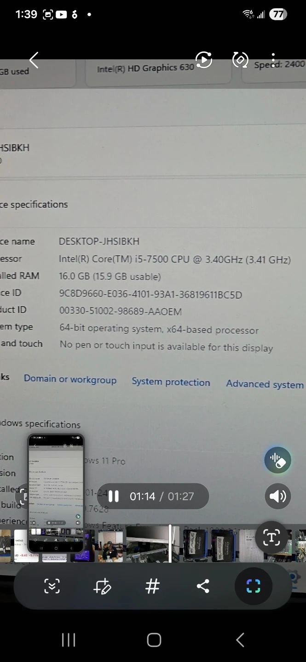Tap scroll capture double-arrow icon
This screenshot has width=306, height=662.
coord(52,586)
